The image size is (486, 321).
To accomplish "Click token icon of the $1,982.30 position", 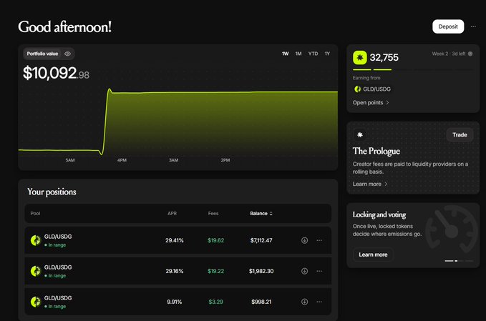I will coord(36,271).
